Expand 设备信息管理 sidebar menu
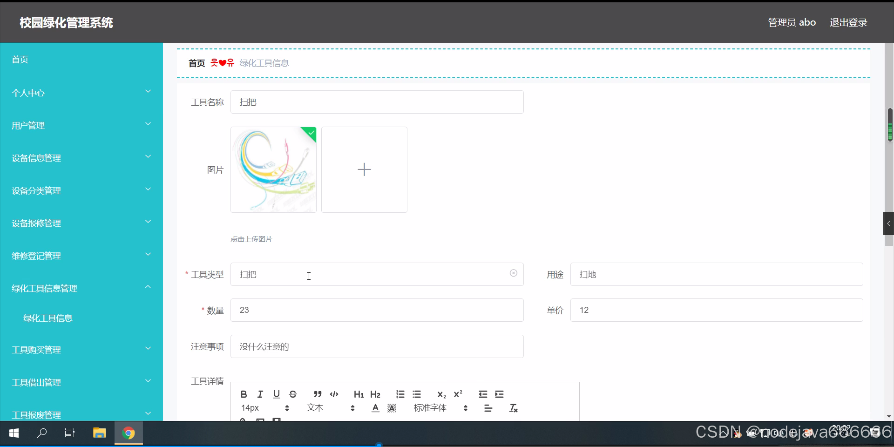This screenshot has height=447, width=894. point(81,158)
